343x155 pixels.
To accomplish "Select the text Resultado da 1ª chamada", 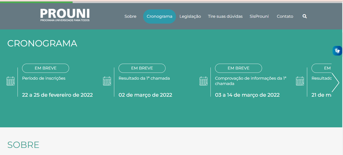I will (x=144, y=78).
